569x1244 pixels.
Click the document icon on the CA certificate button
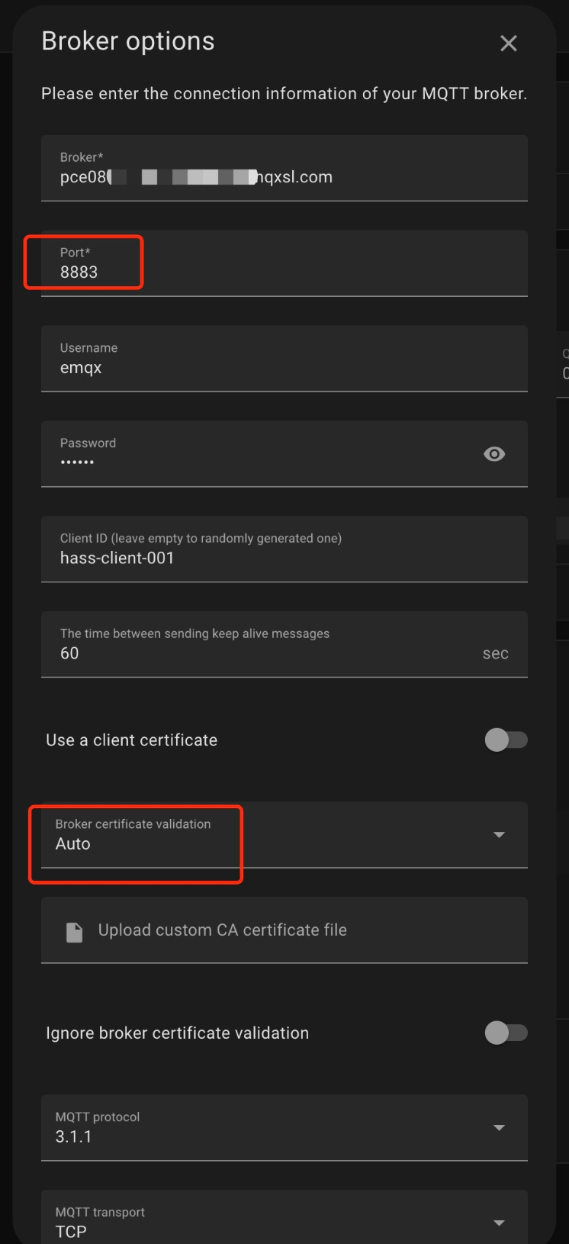click(x=76, y=930)
